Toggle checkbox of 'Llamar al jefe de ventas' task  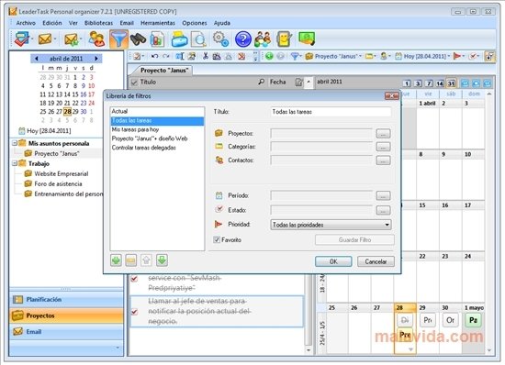(134, 311)
